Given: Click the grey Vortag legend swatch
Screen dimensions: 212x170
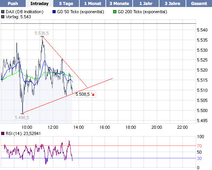Looking at the screenshot, I should pyautogui.click(x=3, y=17).
